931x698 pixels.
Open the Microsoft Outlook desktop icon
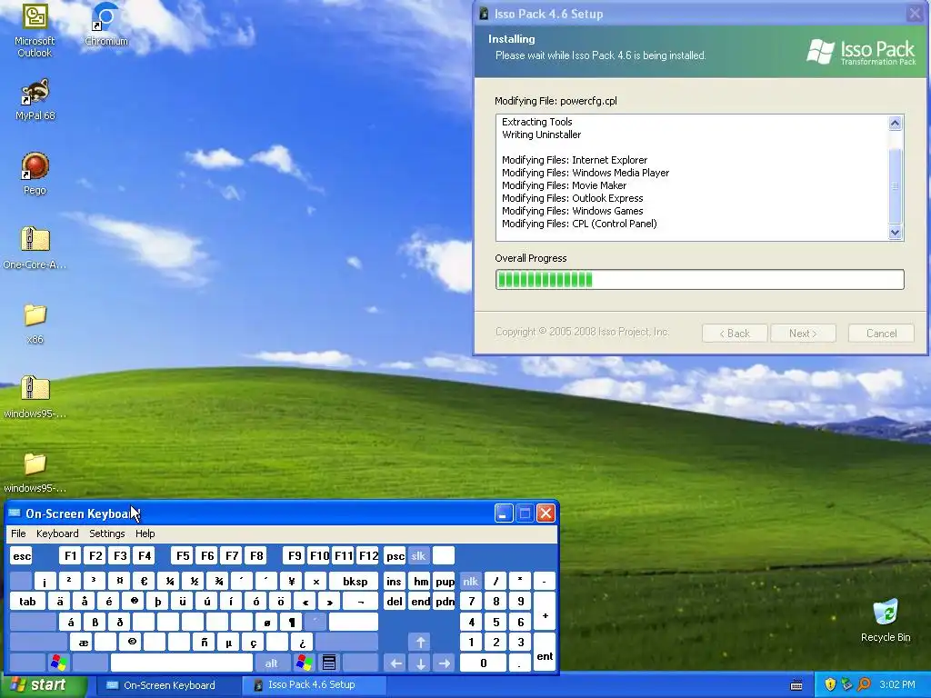(x=35, y=30)
